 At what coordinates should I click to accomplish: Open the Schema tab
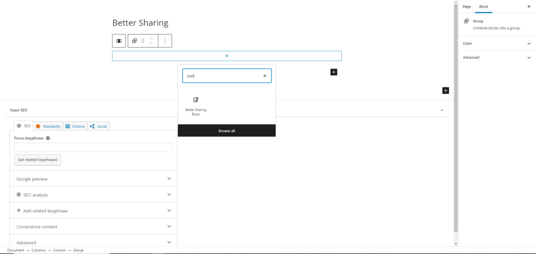coord(75,126)
